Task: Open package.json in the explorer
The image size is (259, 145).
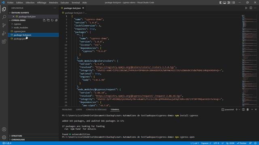Action: click(x=20, y=39)
